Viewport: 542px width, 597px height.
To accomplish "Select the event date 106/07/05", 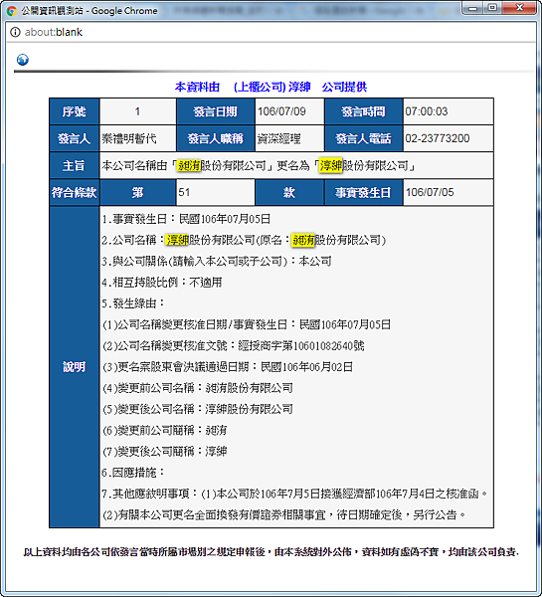I will (430, 192).
